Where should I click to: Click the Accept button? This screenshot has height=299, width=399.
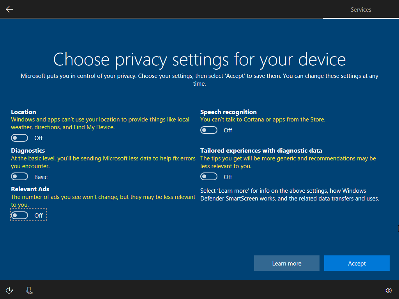coord(357,263)
